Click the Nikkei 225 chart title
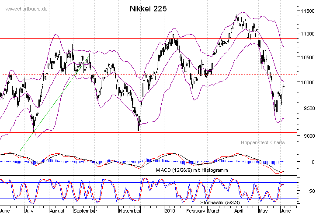316x213 pixels. tap(148, 9)
